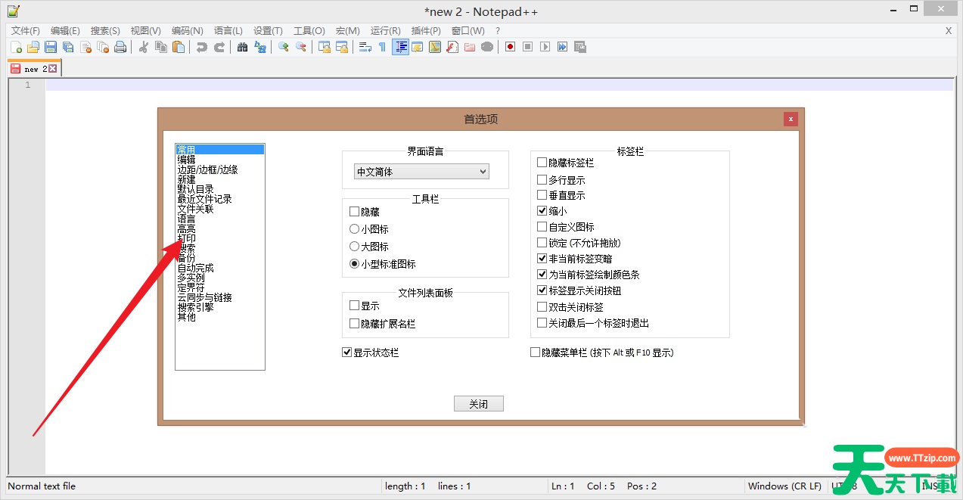963x500 pixels.
Task: Click the Zoom In magnifier icon
Action: pyautogui.click(x=285, y=46)
